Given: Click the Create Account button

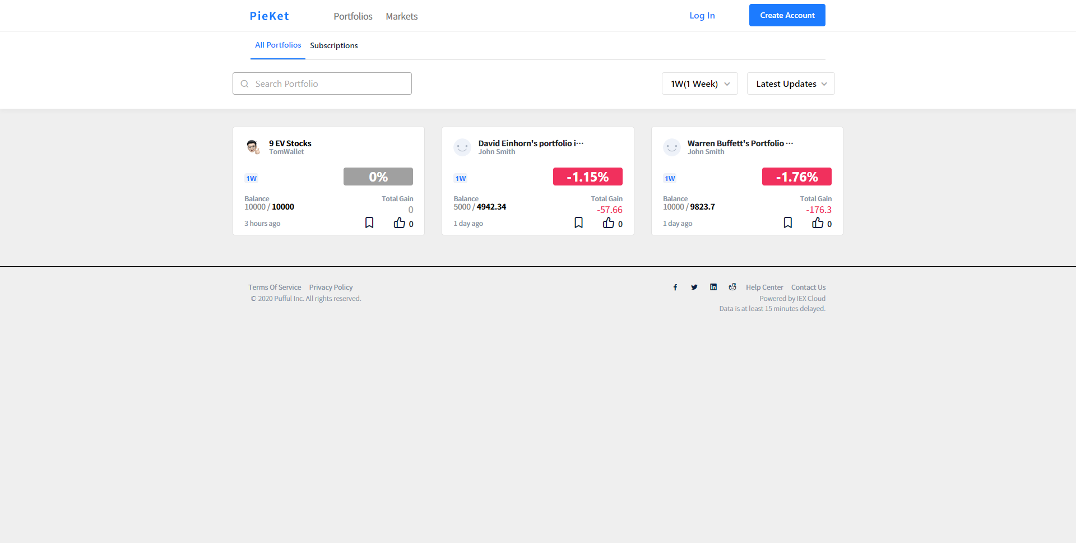Looking at the screenshot, I should [x=787, y=15].
